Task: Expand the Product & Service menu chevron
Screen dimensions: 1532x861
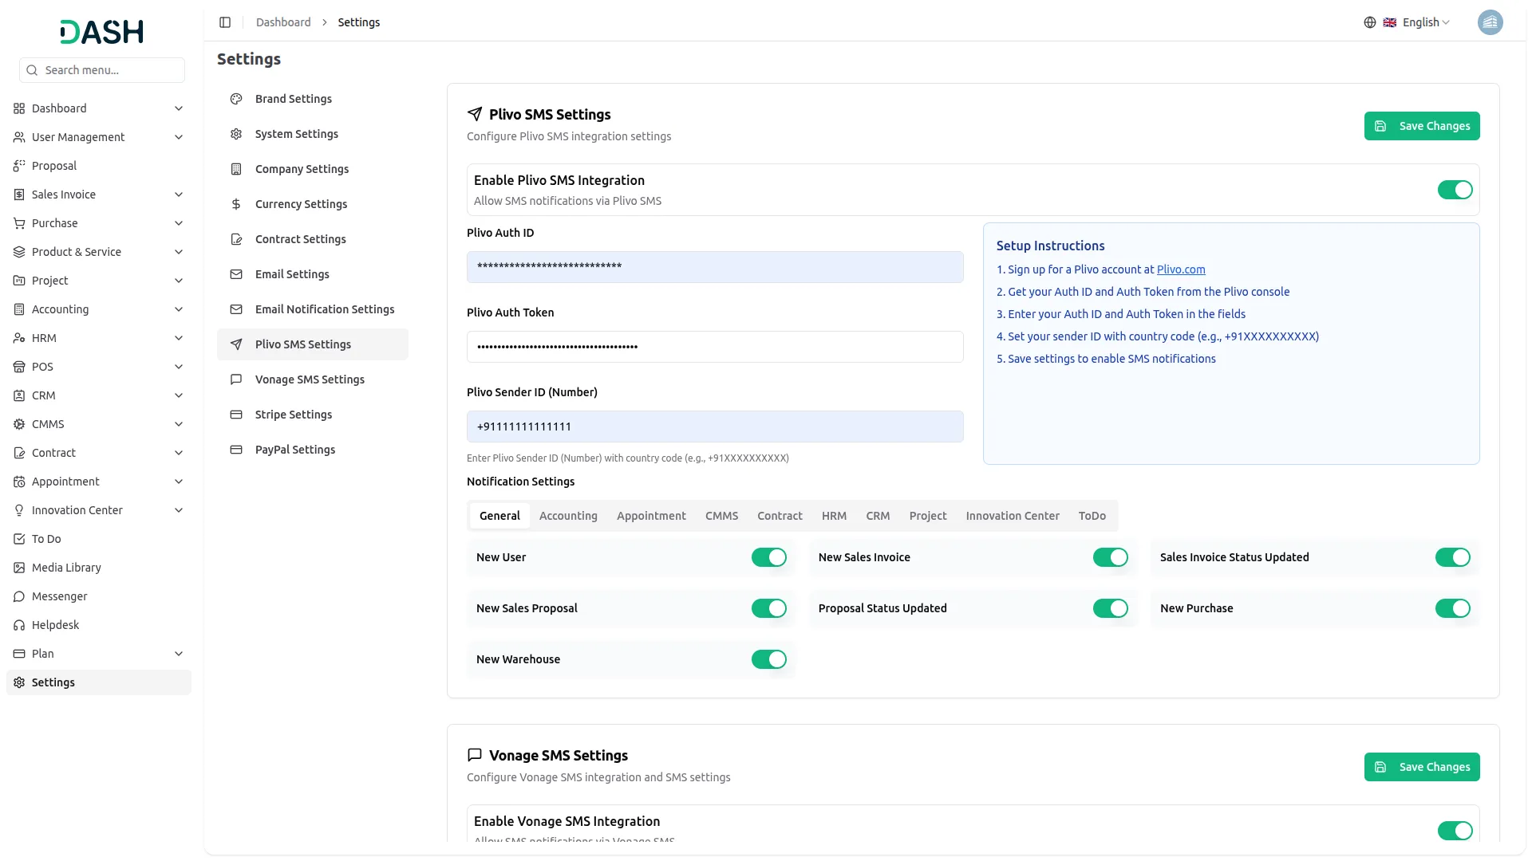Action: (179, 252)
